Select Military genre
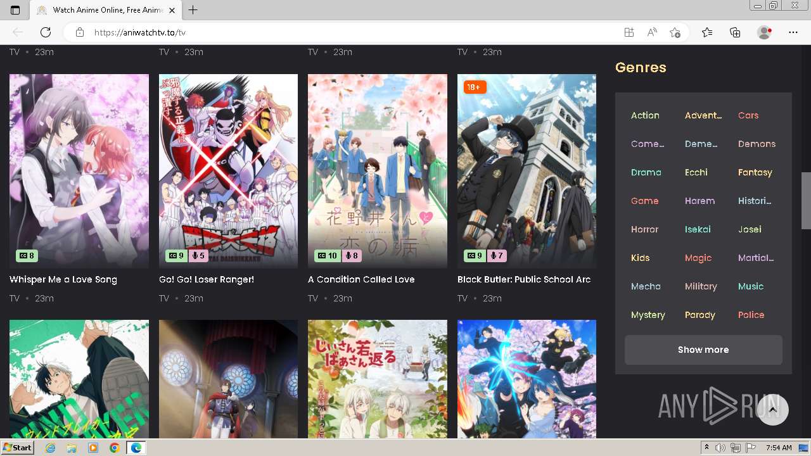 point(701,286)
